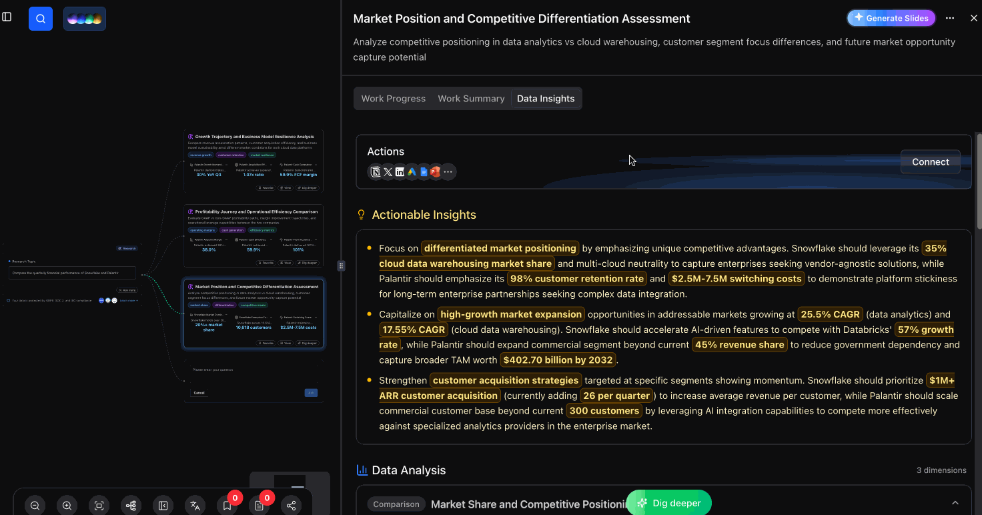Screen dimensions: 982x515
Task: Dig deeper on the Profitability Journey card
Action: (308, 263)
